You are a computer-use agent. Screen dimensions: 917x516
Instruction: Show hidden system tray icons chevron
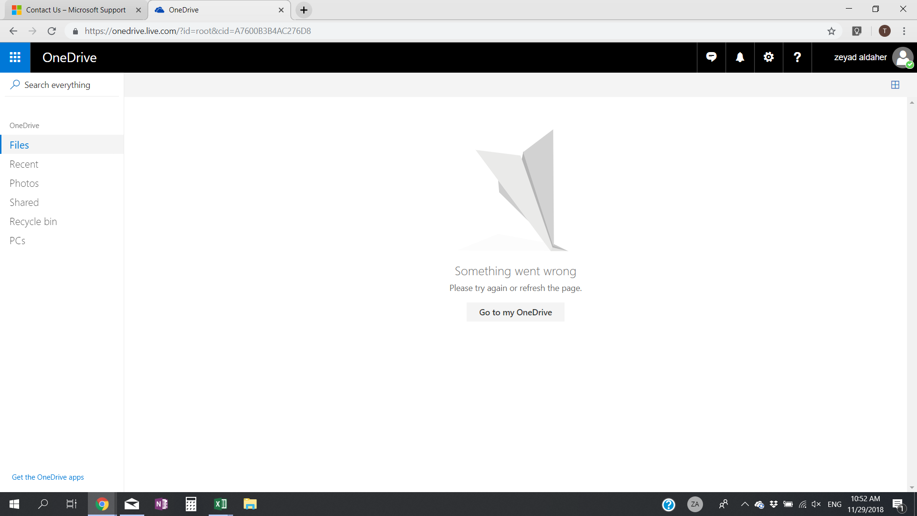[745, 504]
